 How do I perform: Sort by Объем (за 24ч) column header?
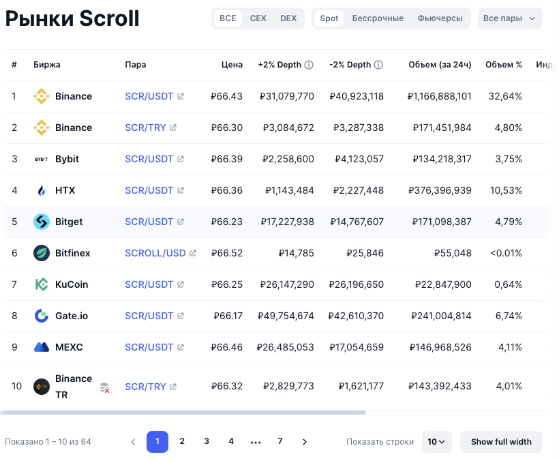coord(440,65)
